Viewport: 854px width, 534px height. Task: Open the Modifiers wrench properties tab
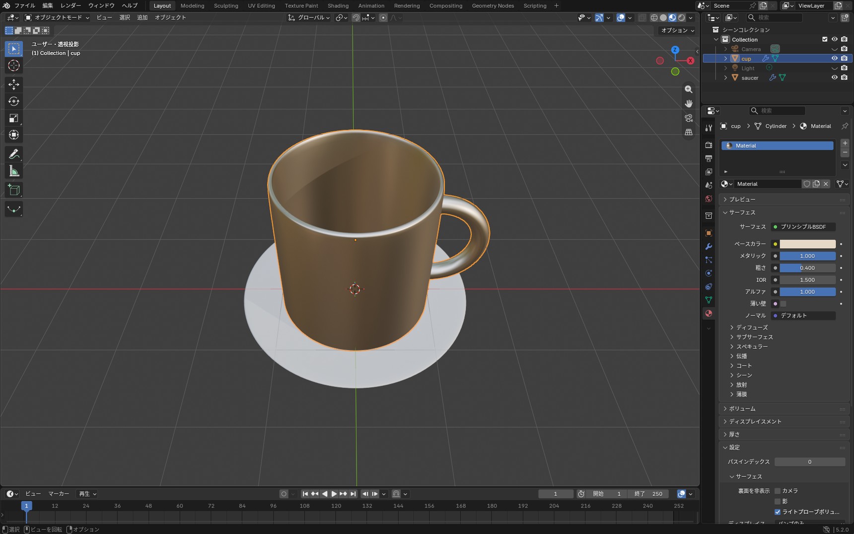pyautogui.click(x=709, y=247)
